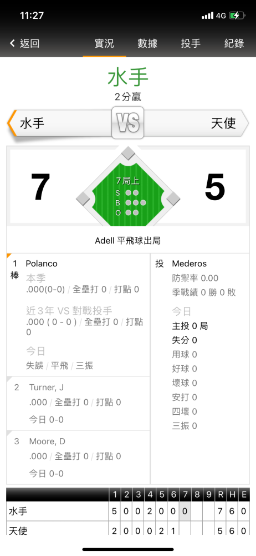Image resolution: width=256 pixels, height=556 pixels.
Task: Click the second base marker
Action: 128,153
